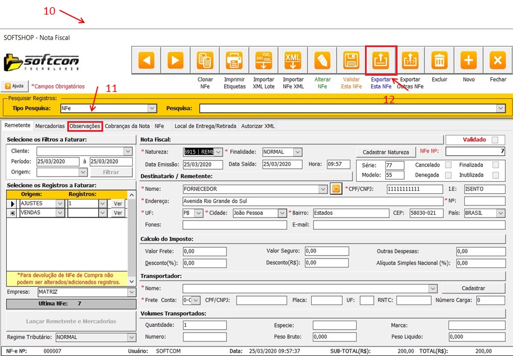Image resolution: width=513 pixels, height=356 pixels.
Task: Check the Cancelado checkbox
Action: coord(448,165)
